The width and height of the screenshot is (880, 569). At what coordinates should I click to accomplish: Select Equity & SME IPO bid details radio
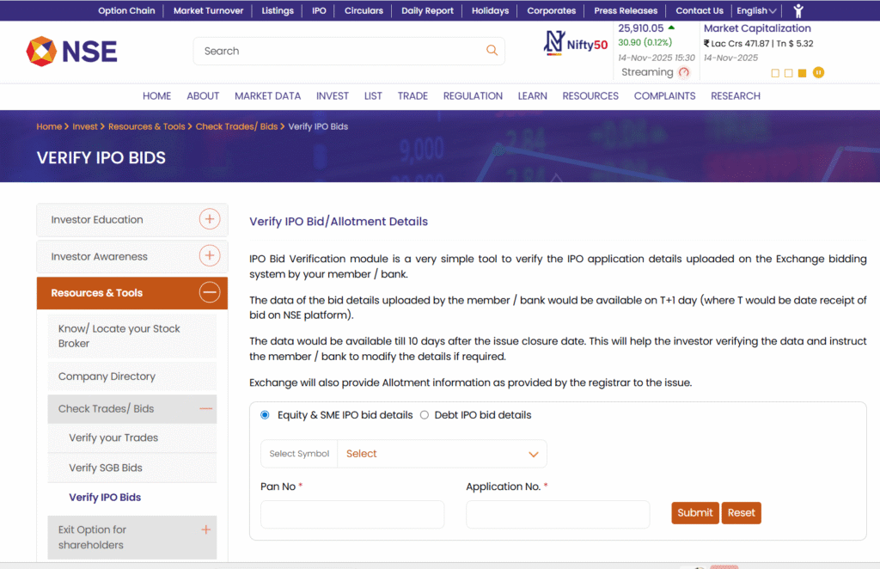coord(265,415)
